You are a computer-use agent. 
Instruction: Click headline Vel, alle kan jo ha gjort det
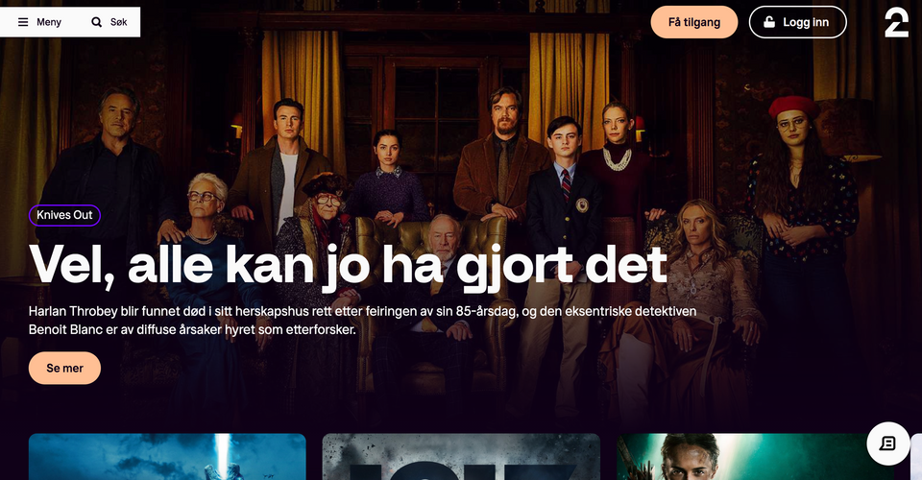tap(348, 266)
